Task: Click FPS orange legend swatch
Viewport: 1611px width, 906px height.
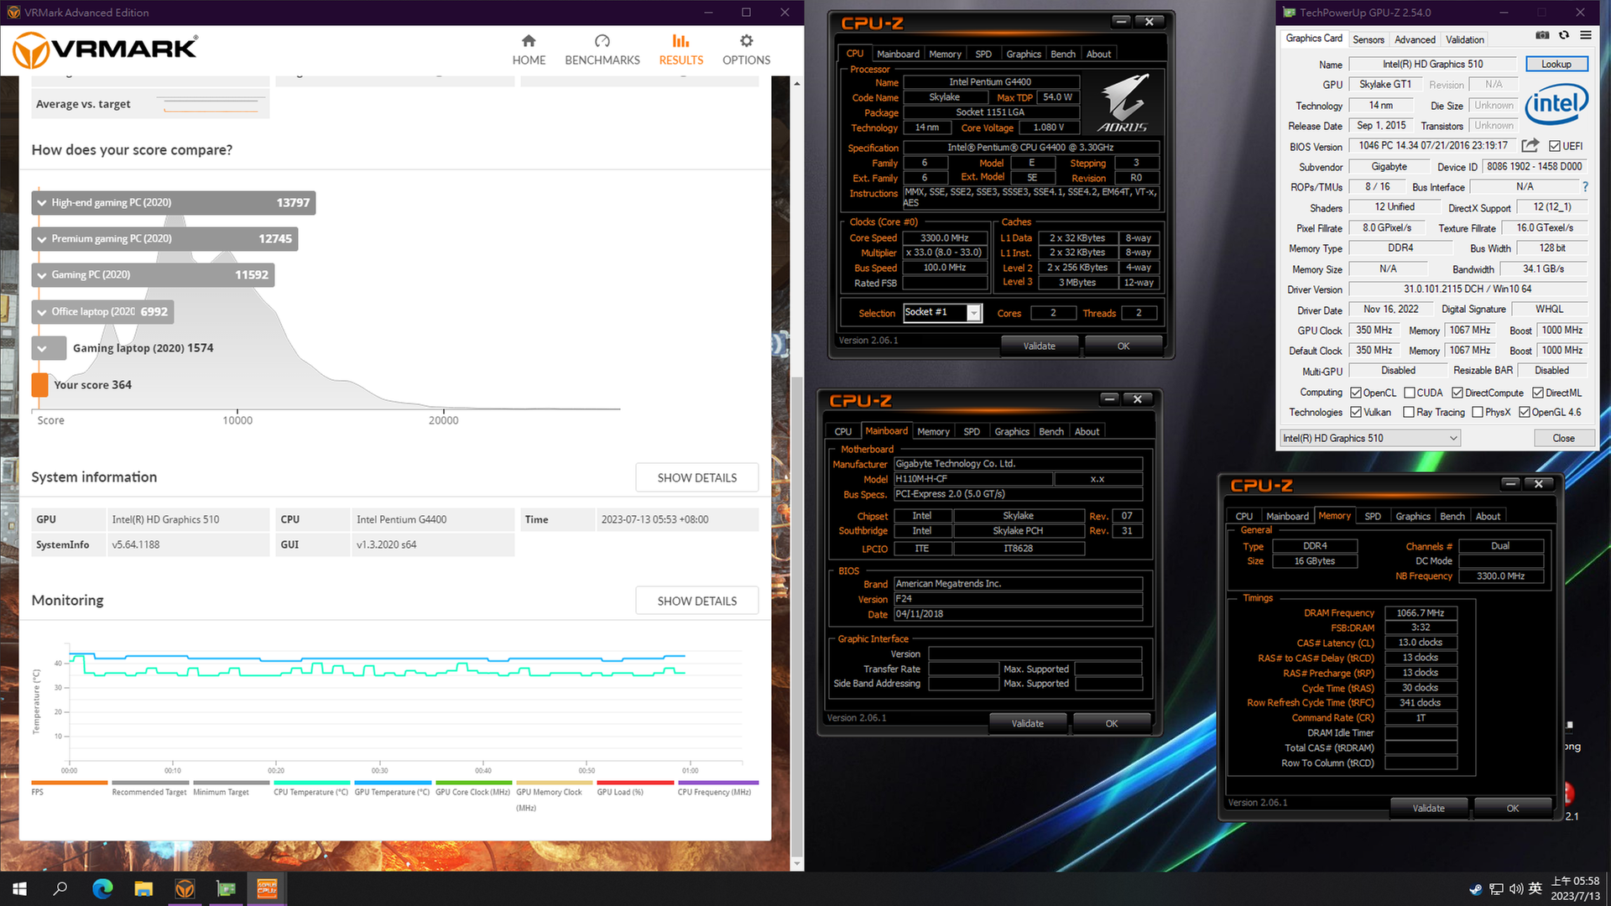Action: [x=69, y=783]
